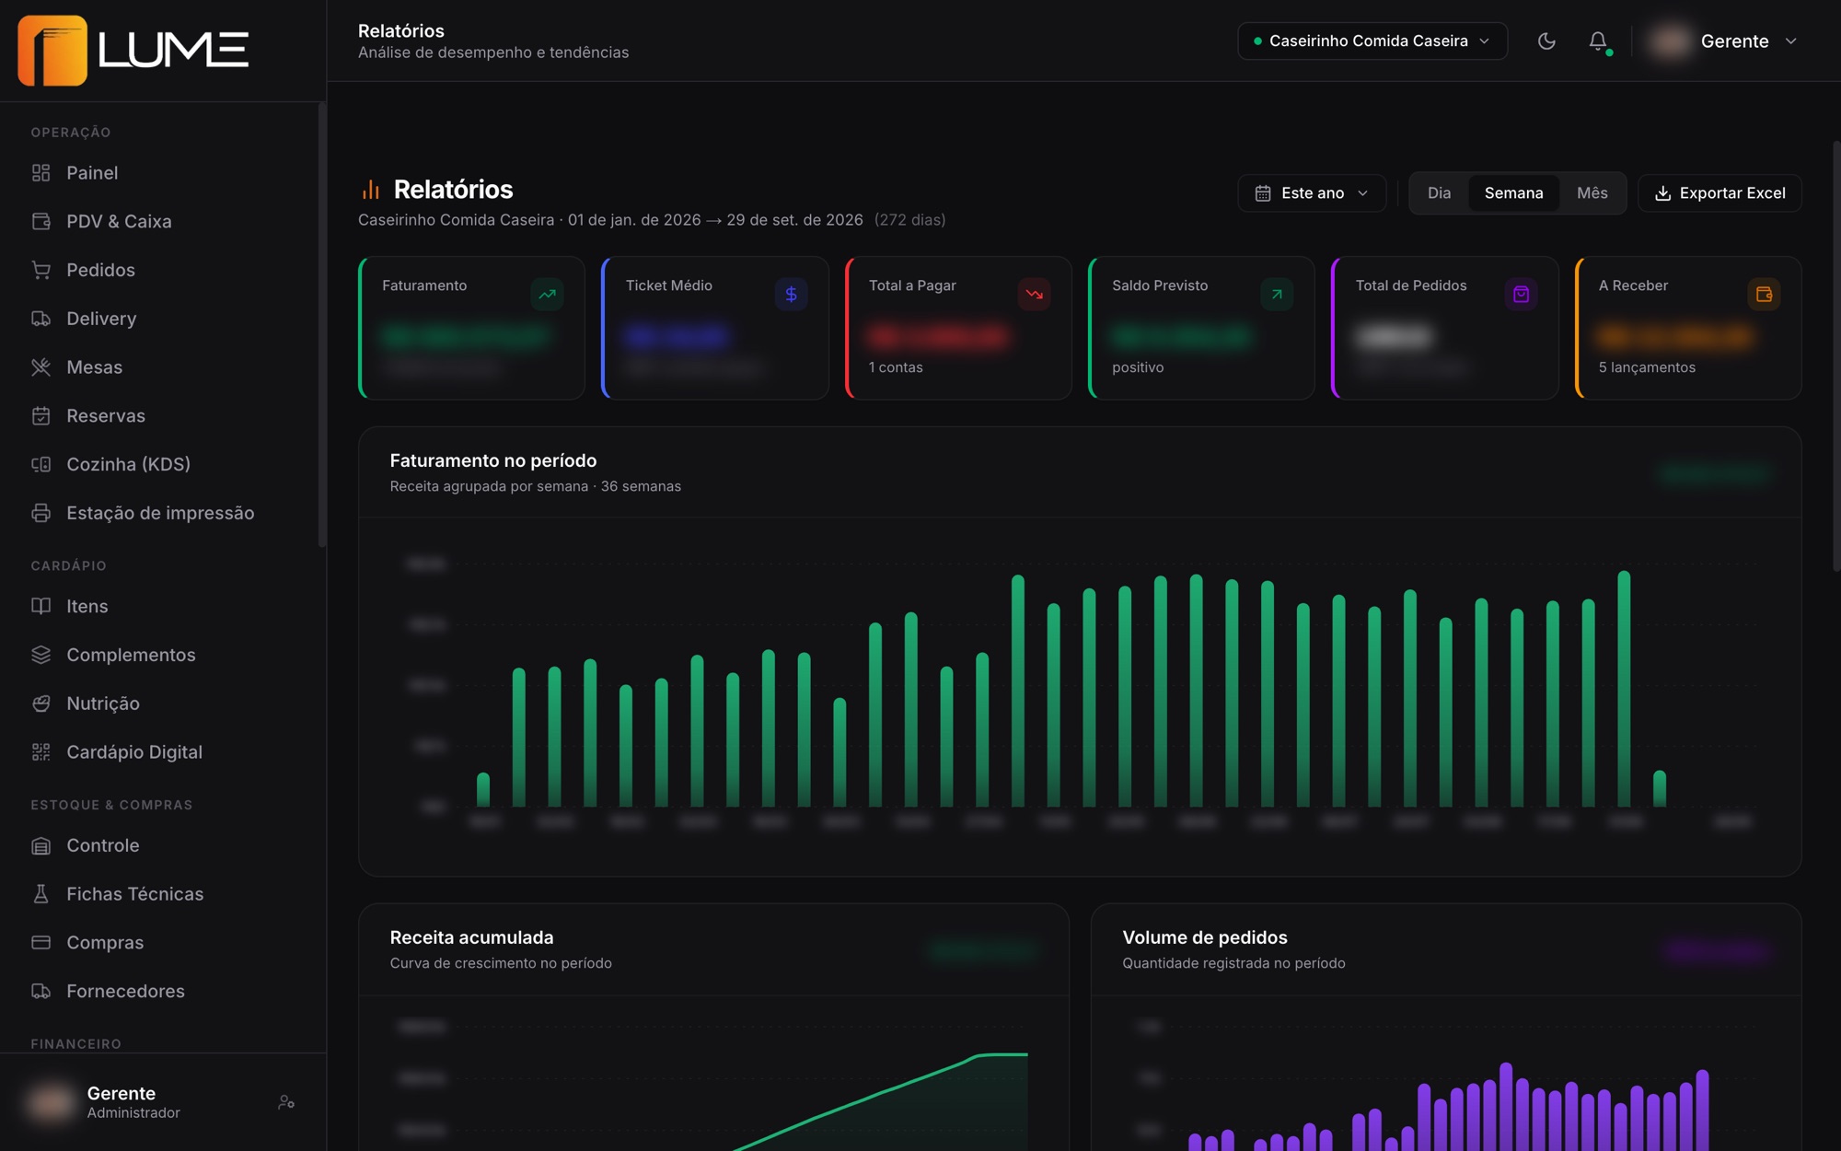Click the Painel grid icon
This screenshot has width=1841, height=1151.
[41, 173]
